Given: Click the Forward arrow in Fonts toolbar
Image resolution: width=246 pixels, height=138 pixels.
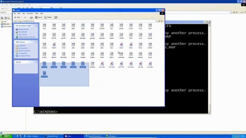Looking at the screenshot, I should click(25, 17).
